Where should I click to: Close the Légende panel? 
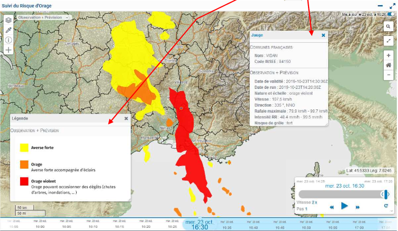click(x=126, y=118)
